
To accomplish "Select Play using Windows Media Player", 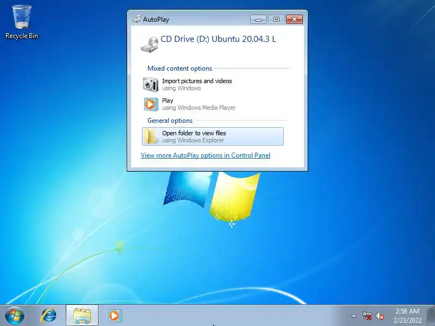I will (213, 104).
